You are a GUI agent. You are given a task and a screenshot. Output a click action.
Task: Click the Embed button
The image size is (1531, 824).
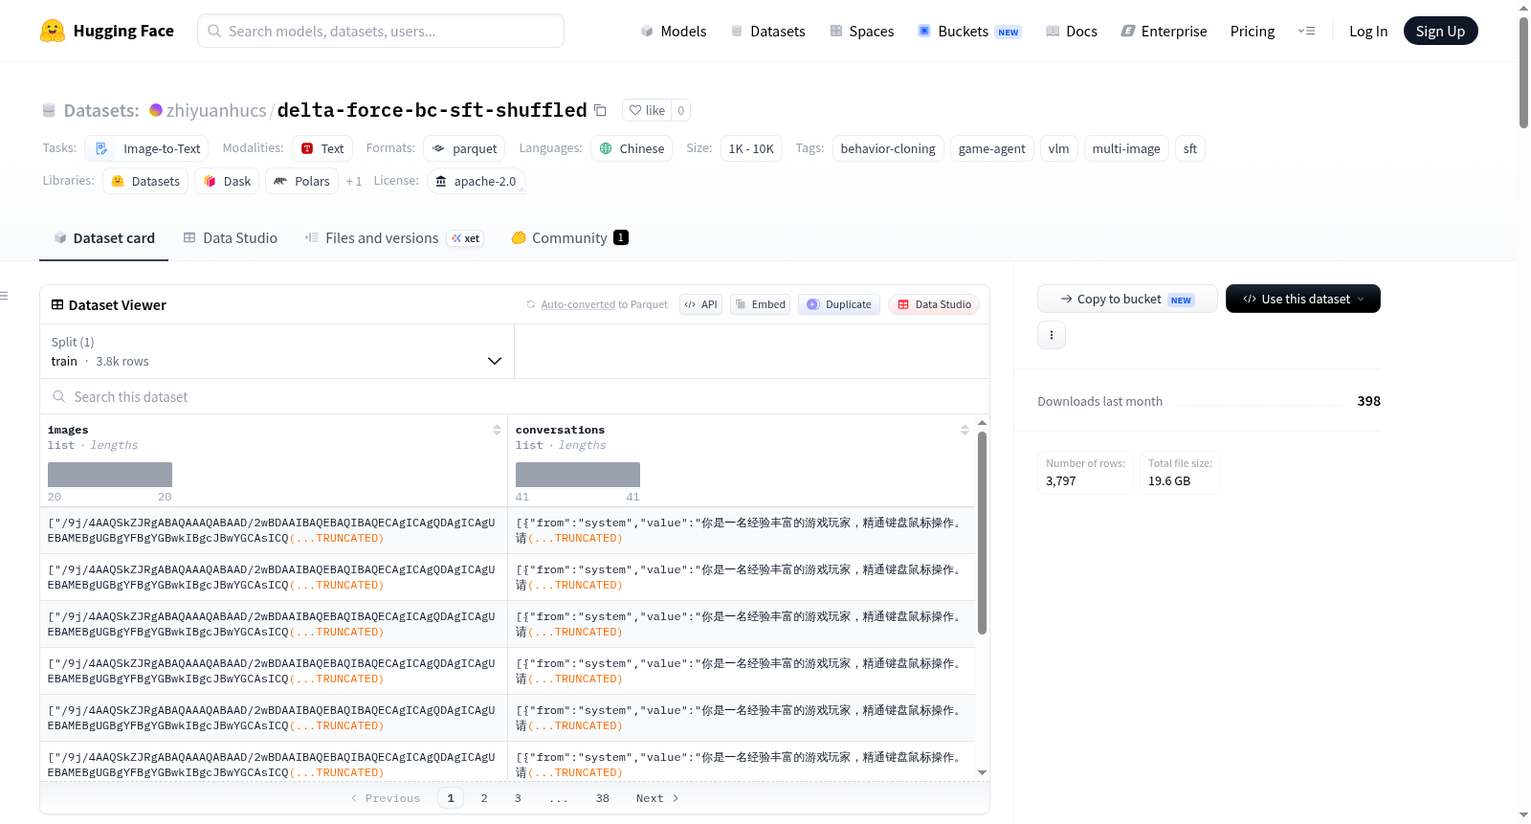coord(760,304)
